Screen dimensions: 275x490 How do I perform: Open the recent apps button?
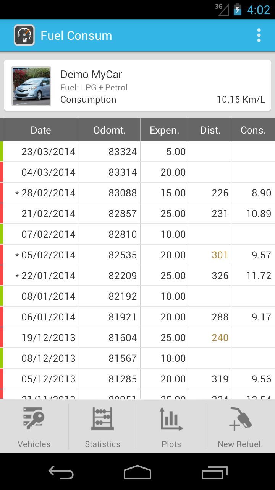[x=214, y=472]
